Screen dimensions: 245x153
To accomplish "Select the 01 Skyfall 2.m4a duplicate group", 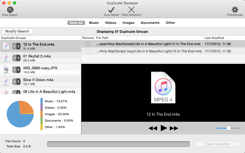I will 40,58.
